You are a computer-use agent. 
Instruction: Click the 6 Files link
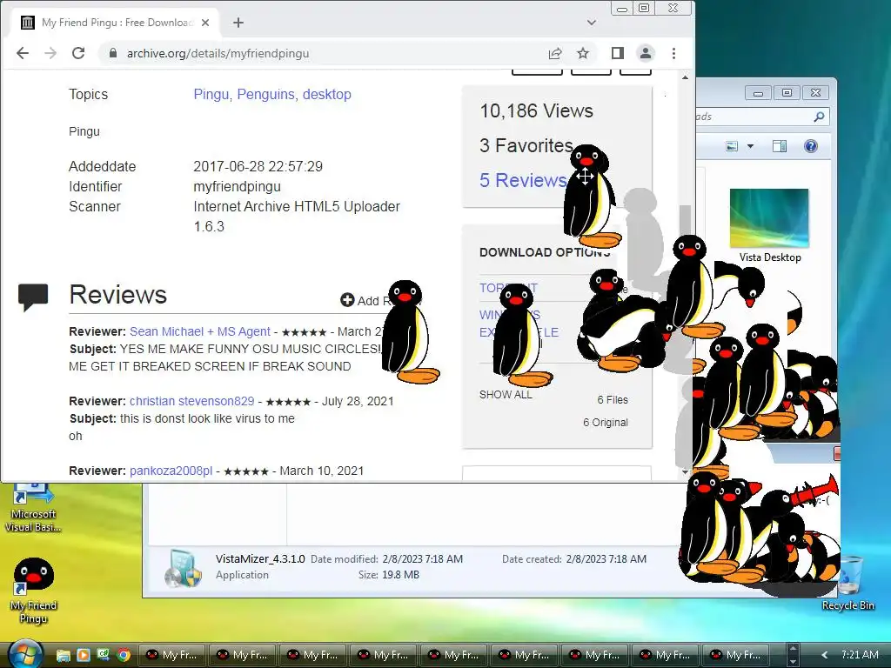[x=613, y=400]
